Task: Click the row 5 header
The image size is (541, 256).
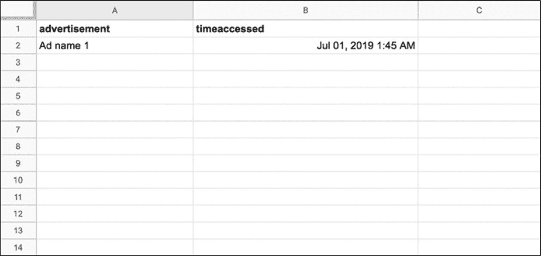Action: 18,95
